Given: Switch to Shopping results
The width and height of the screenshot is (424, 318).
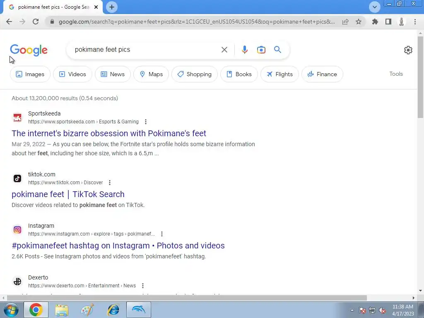Looking at the screenshot, I should point(195,74).
